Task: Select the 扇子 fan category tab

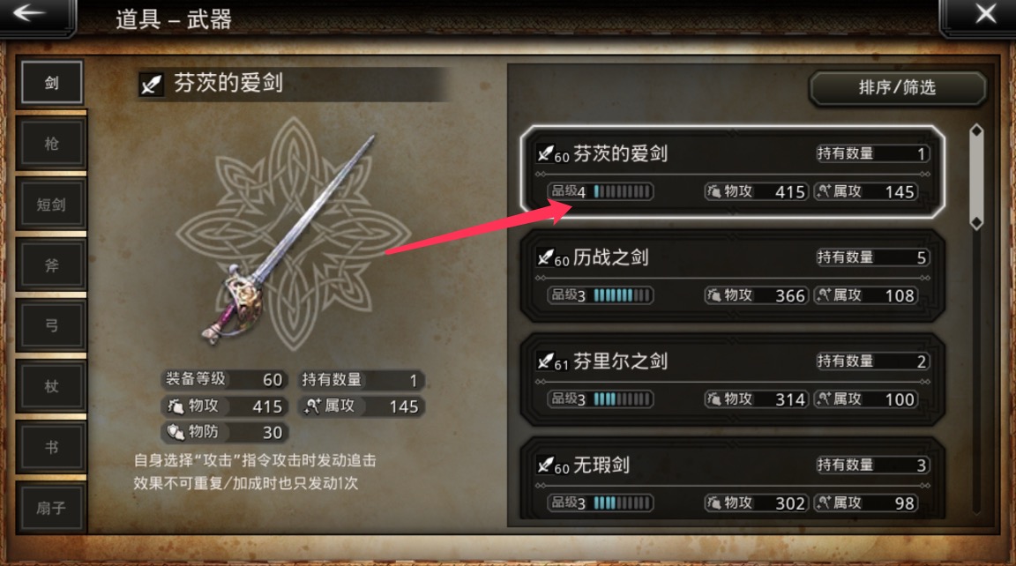Action: click(52, 508)
